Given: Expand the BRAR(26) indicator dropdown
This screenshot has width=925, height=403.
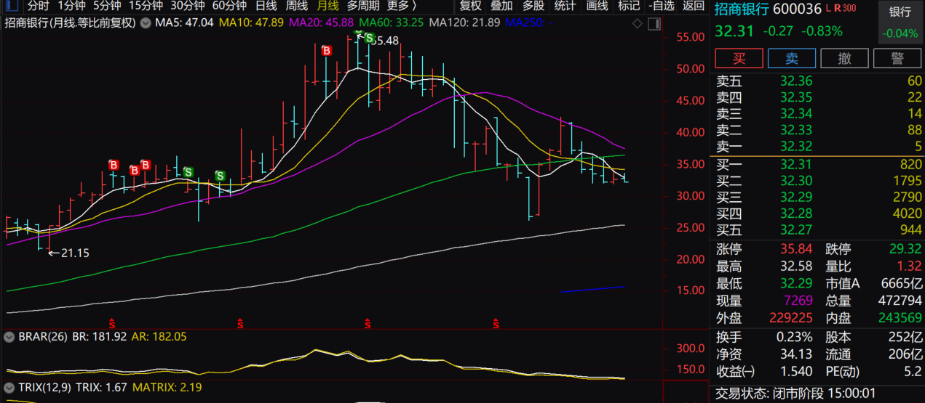Looking at the screenshot, I should pyautogui.click(x=9, y=337).
